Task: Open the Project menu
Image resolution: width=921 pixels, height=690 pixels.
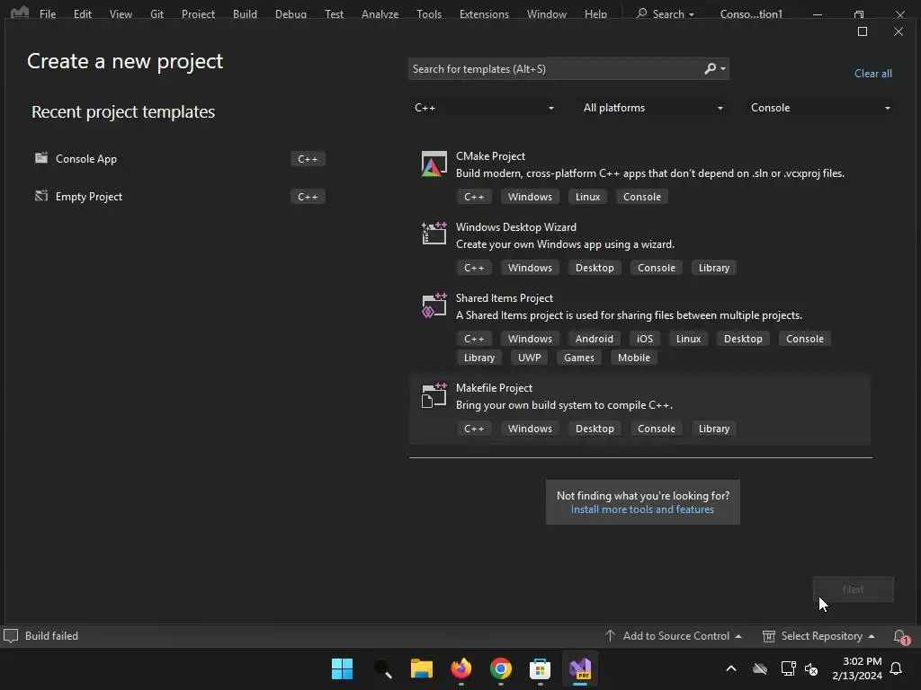Action: (198, 13)
